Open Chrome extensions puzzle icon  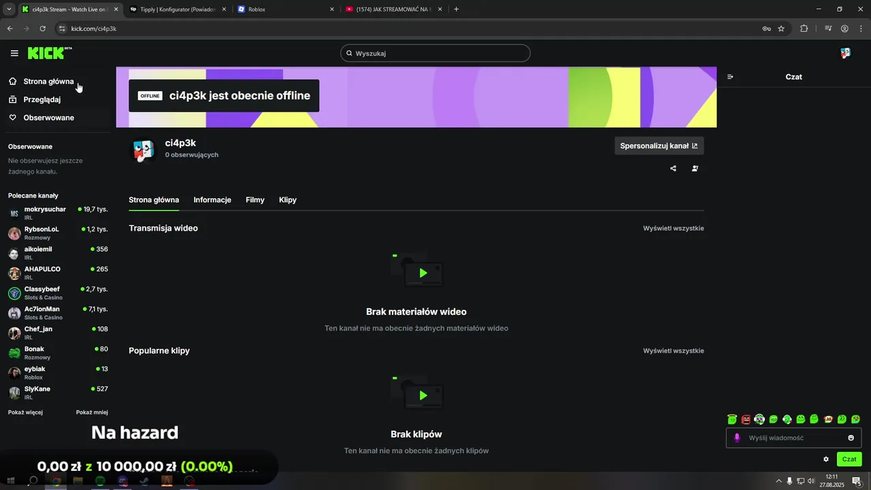tap(804, 29)
